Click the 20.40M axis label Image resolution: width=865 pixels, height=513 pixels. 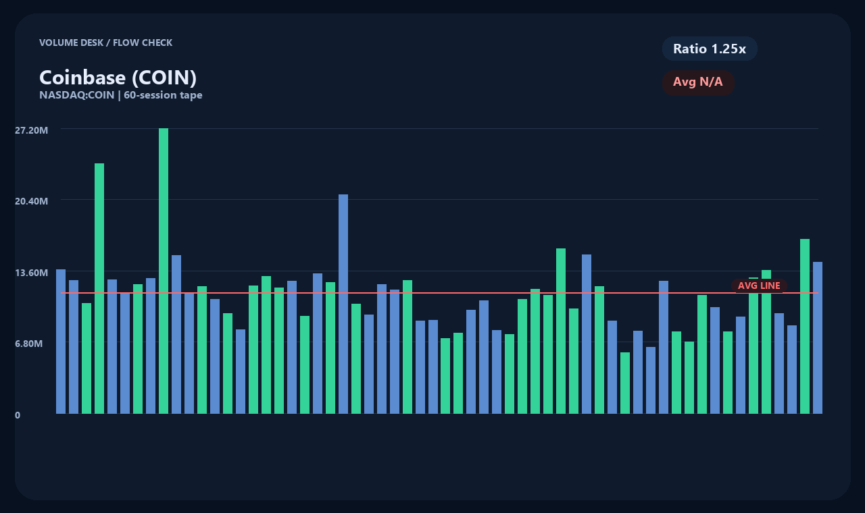click(x=32, y=200)
